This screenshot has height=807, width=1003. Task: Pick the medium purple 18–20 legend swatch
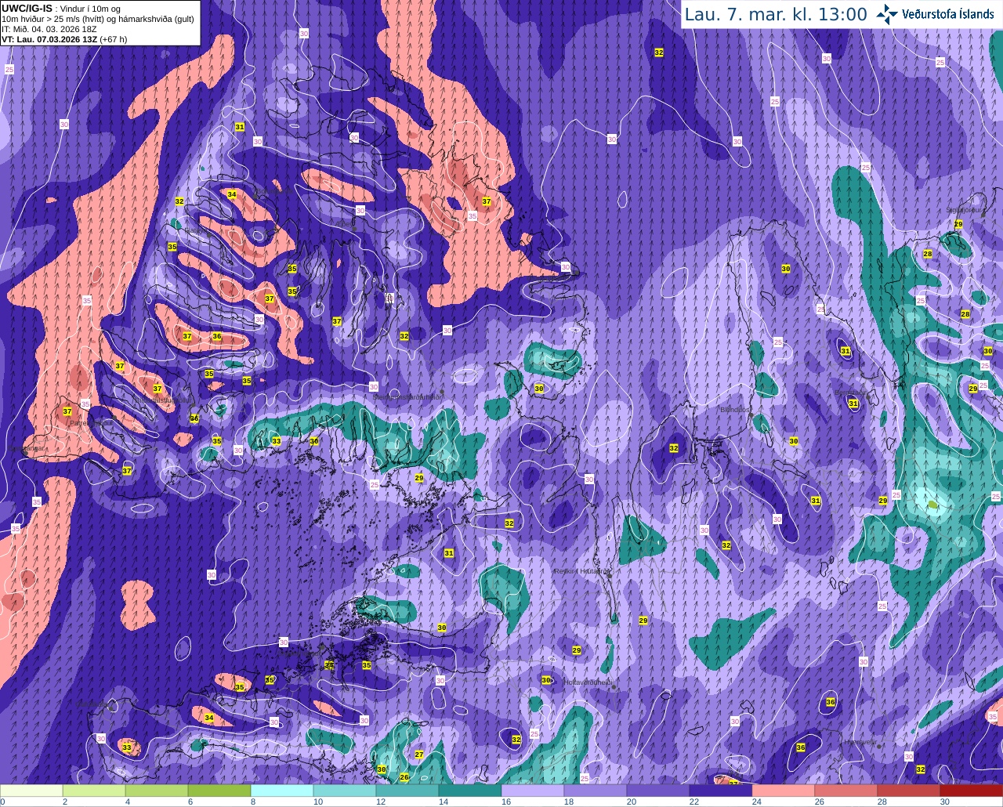(596, 791)
